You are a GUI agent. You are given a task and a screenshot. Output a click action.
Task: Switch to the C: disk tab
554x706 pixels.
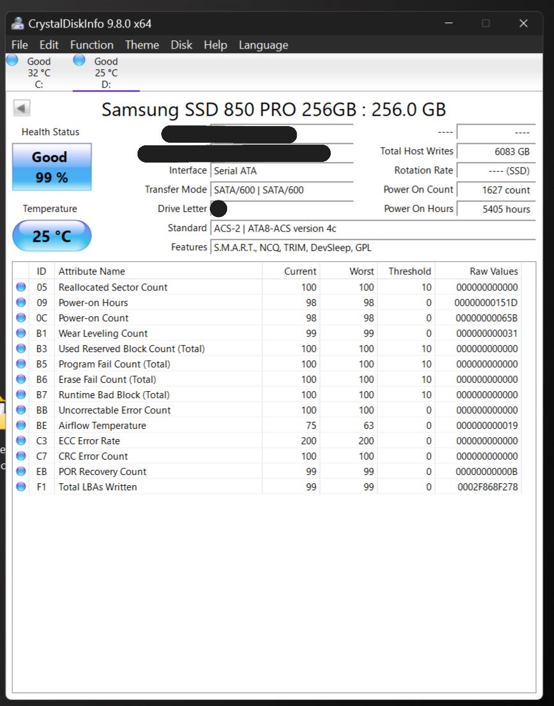(x=39, y=72)
